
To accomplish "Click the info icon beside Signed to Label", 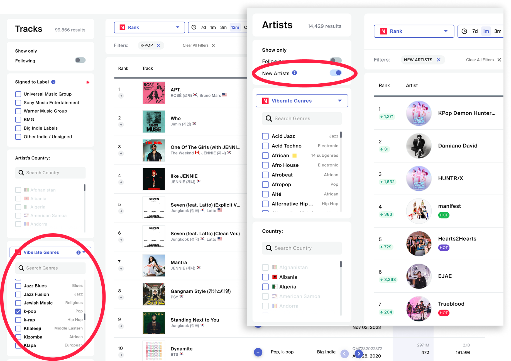I will 53,82.
